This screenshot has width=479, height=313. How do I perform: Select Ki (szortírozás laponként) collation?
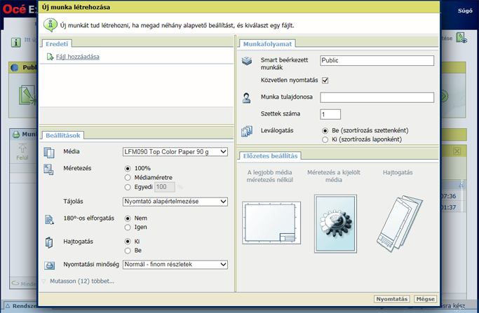point(325,140)
